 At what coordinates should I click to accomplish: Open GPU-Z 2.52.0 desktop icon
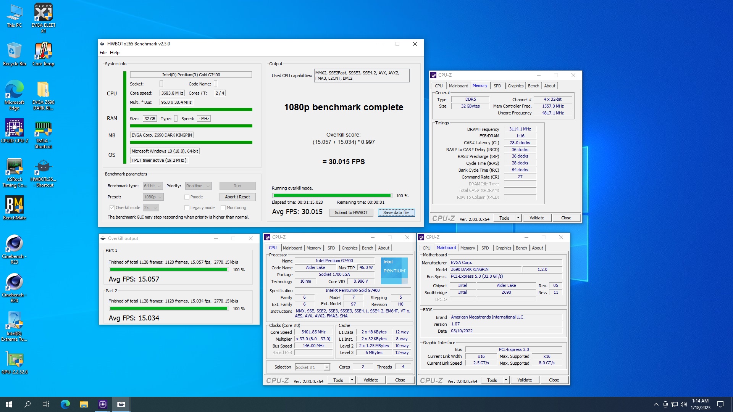point(15,362)
